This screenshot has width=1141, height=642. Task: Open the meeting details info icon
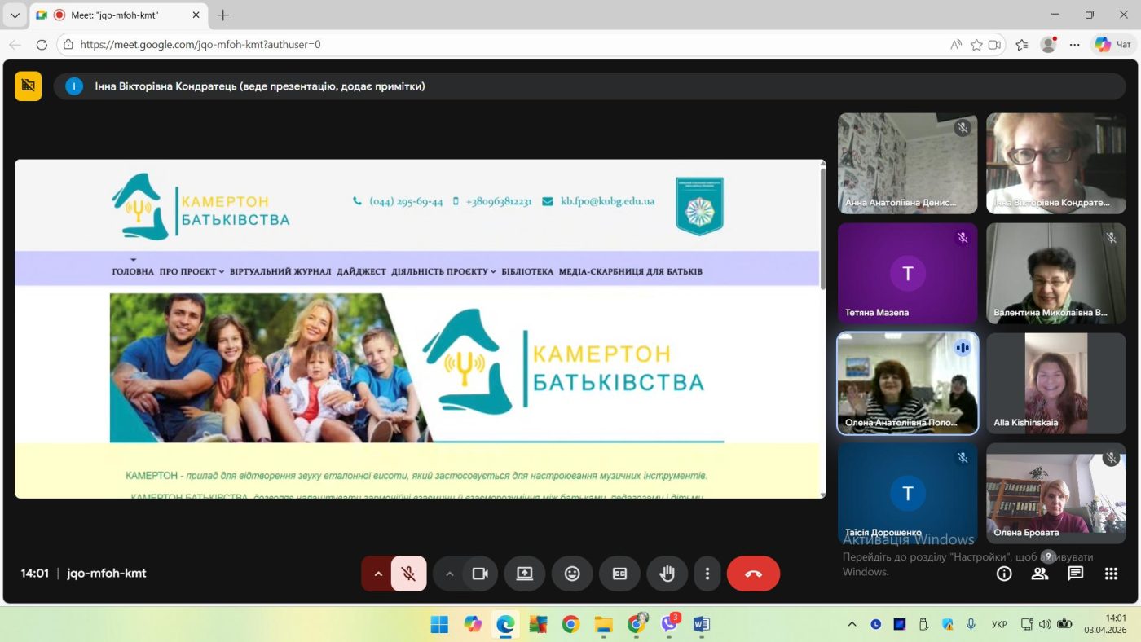(1004, 574)
